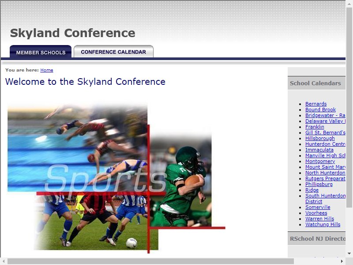Viewport: 353px width, 265px height.
Task: Click the Sports collage image
Action: 116,178
